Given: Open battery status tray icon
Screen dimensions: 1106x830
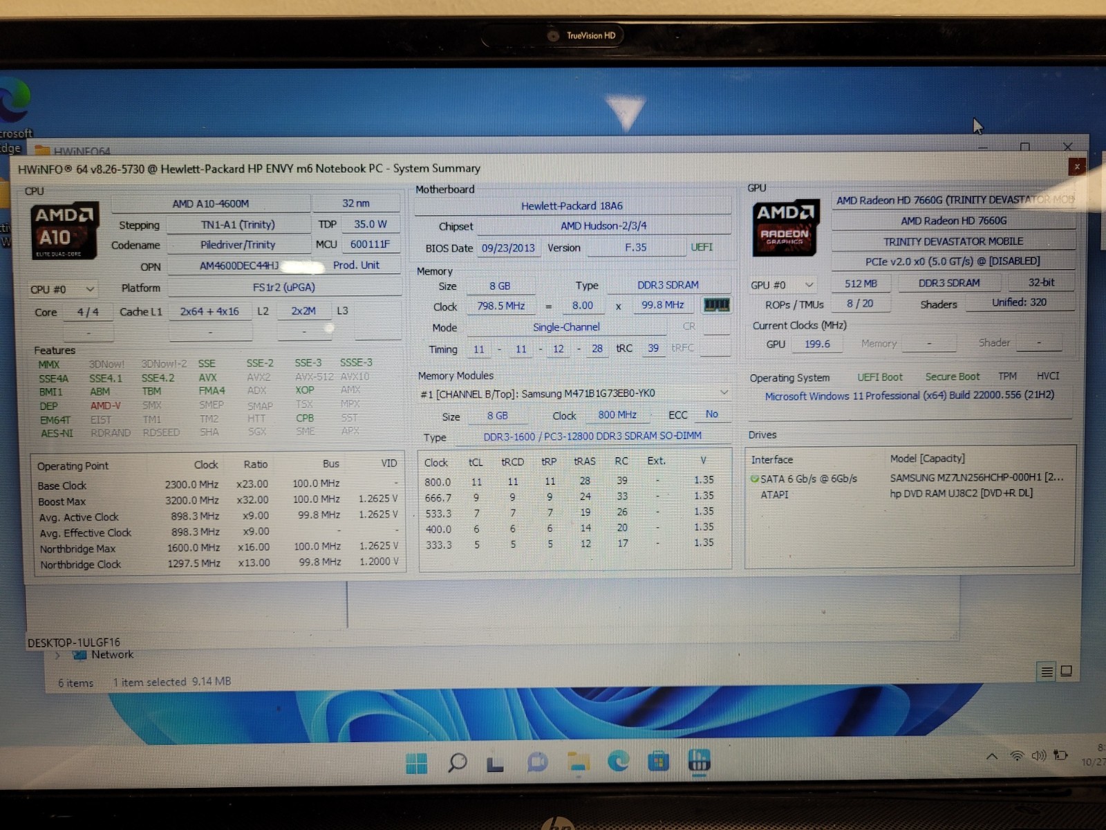Looking at the screenshot, I should (x=1060, y=755).
